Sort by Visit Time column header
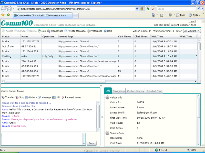The image size is (205, 153). click(x=165, y=36)
